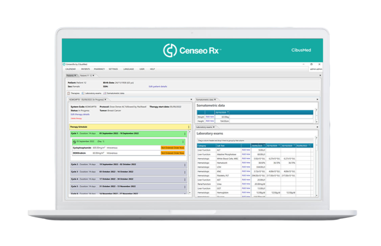Add new Hemoglobin lab result
The height and width of the screenshot is (246, 381).
click(246, 192)
